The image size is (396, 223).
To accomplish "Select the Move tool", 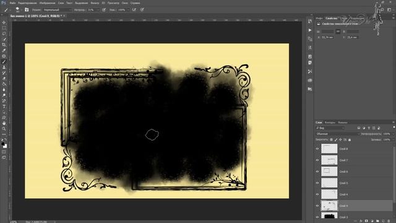I will [4, 22].
